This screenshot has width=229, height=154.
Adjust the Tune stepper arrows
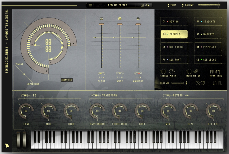coord(168,5)
